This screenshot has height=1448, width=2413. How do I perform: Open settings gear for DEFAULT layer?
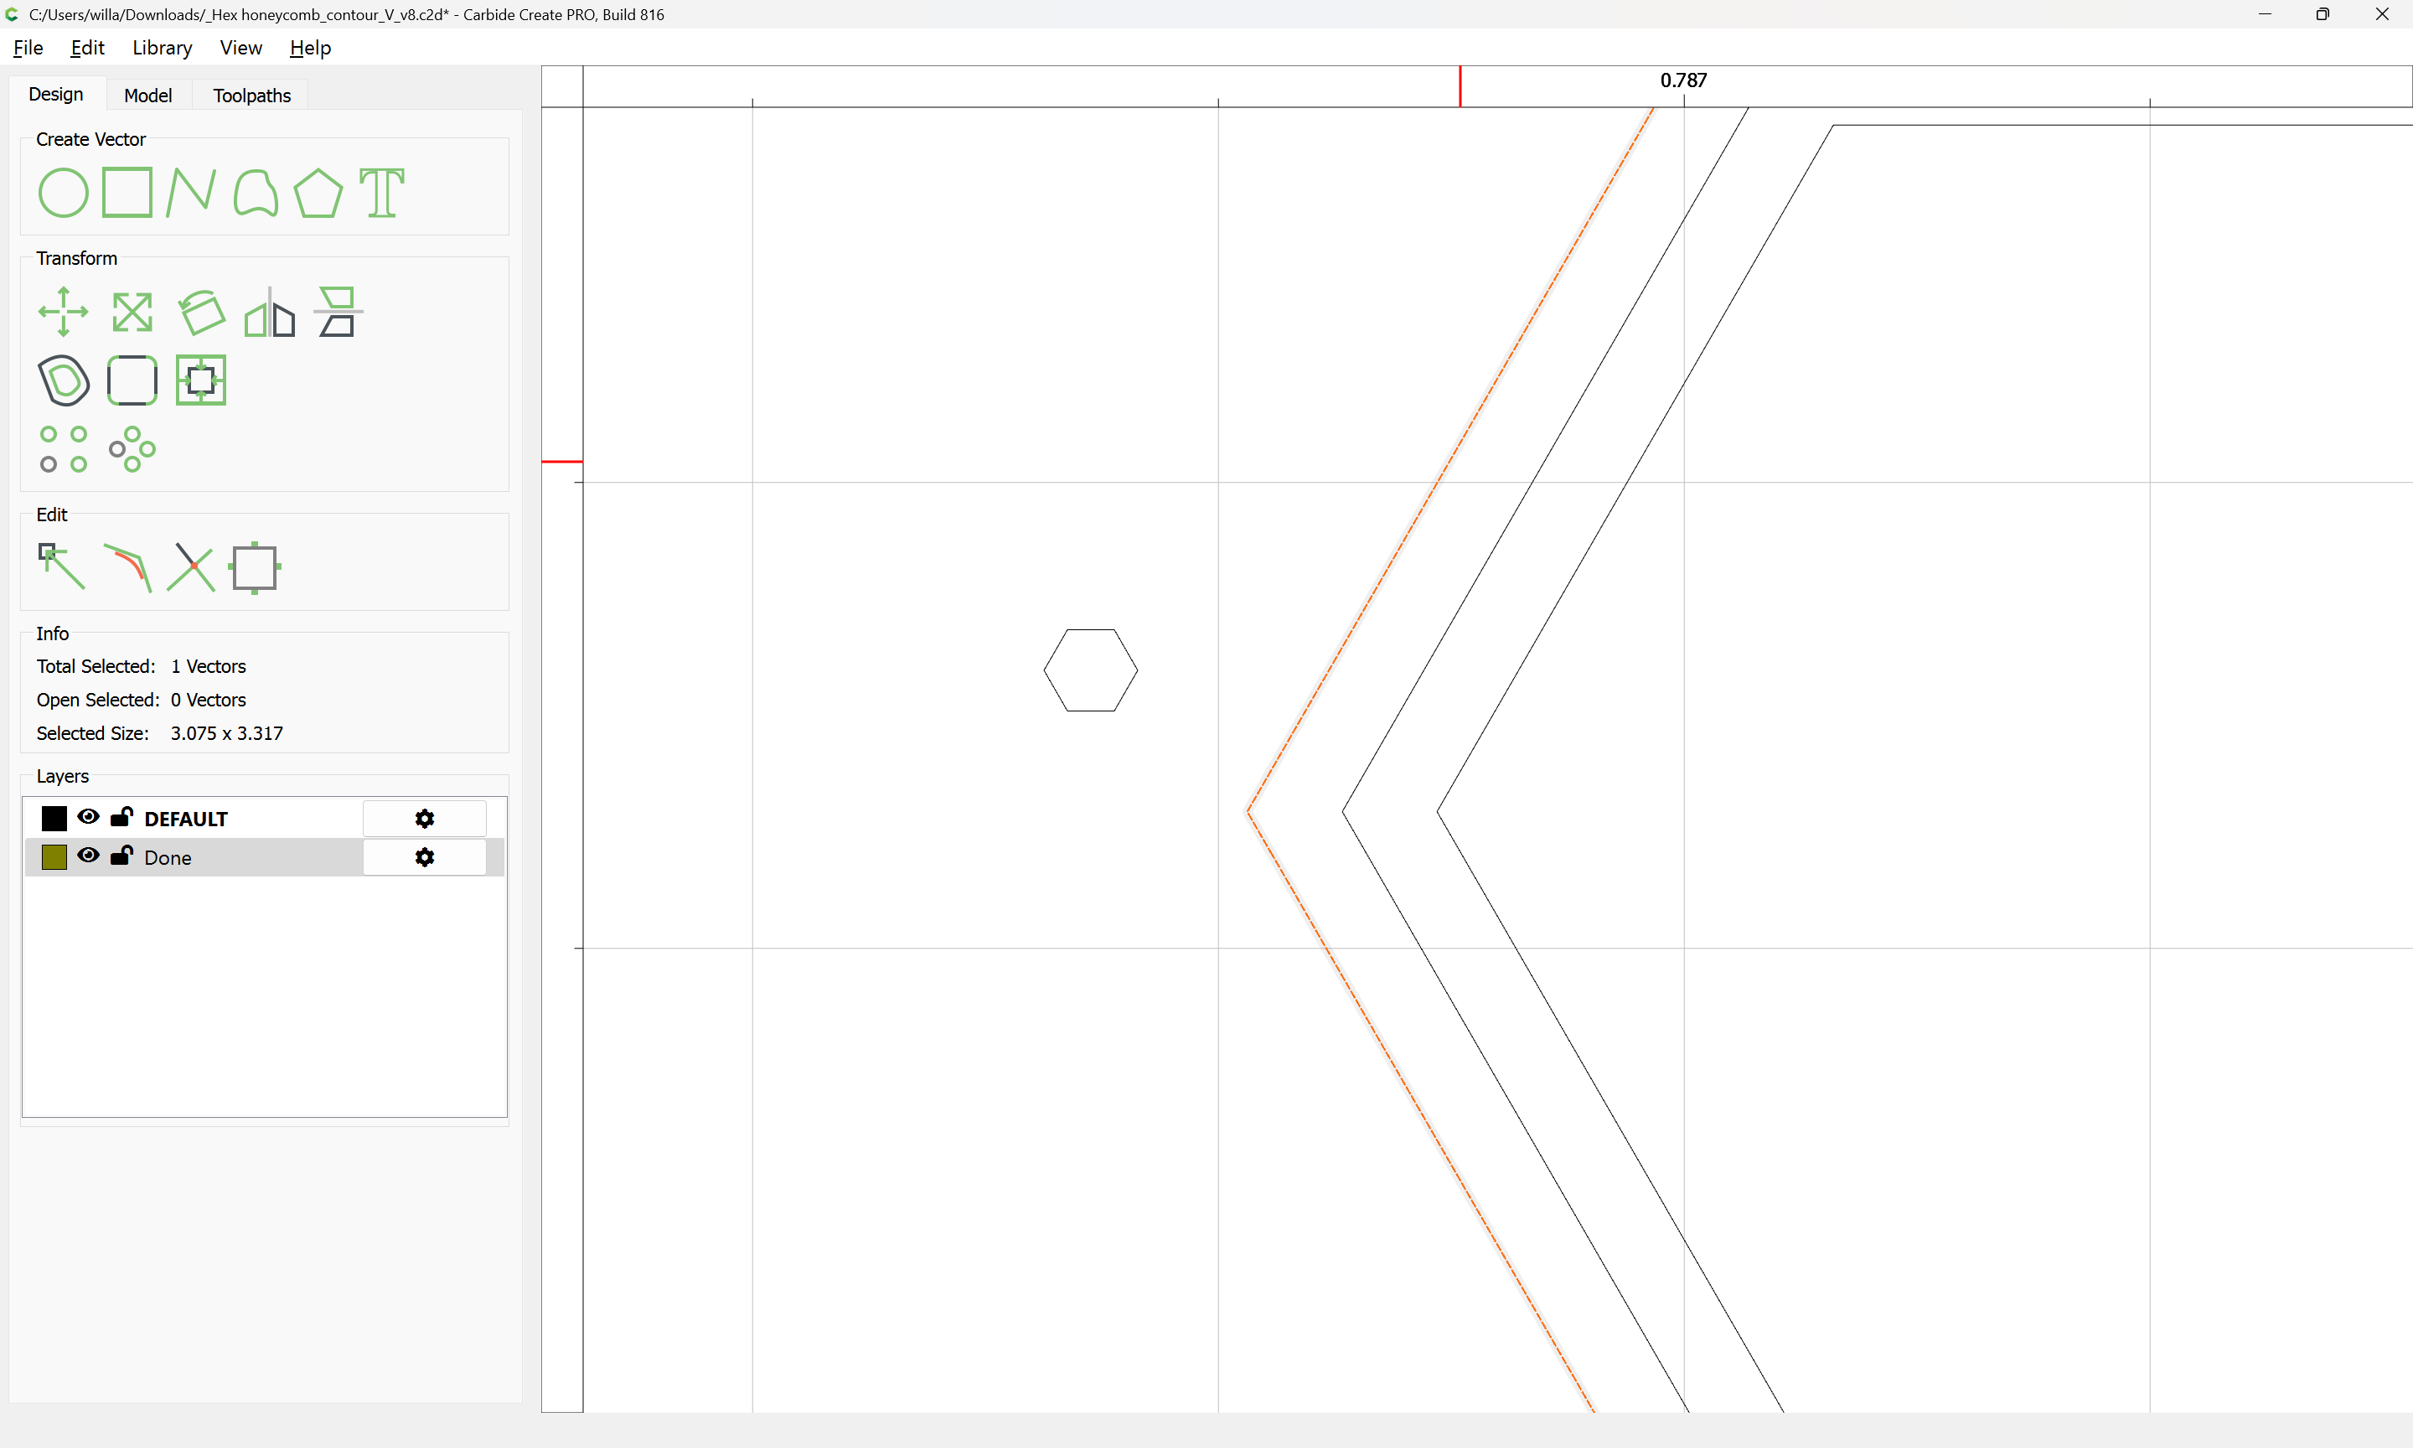coord(424,819)
